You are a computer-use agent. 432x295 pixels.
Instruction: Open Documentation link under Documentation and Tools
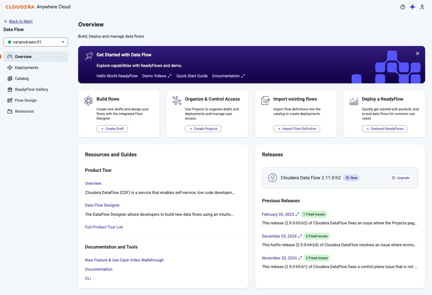(99, 269)
